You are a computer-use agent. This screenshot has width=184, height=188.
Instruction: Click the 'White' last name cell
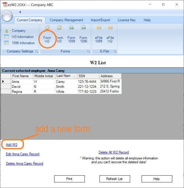[x=66, y=92]
